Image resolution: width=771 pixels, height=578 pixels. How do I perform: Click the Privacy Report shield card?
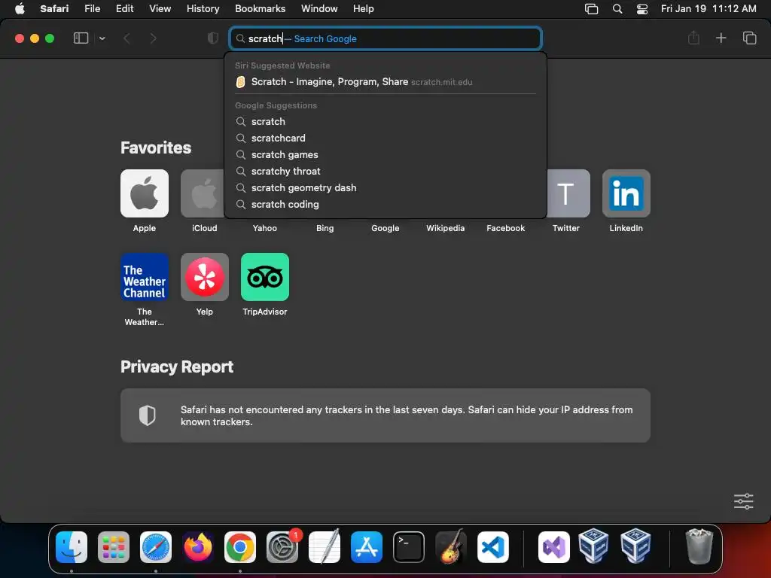pos(385,415)
